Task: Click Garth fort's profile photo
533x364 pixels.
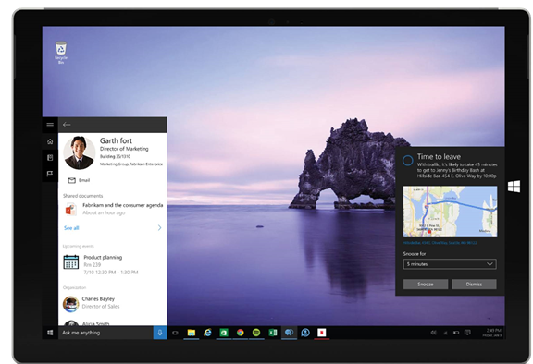Action: point(80,152)
